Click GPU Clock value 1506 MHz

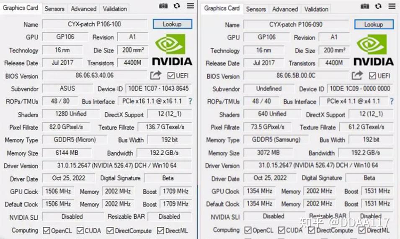pyautogui.click(x=58, y=191)
